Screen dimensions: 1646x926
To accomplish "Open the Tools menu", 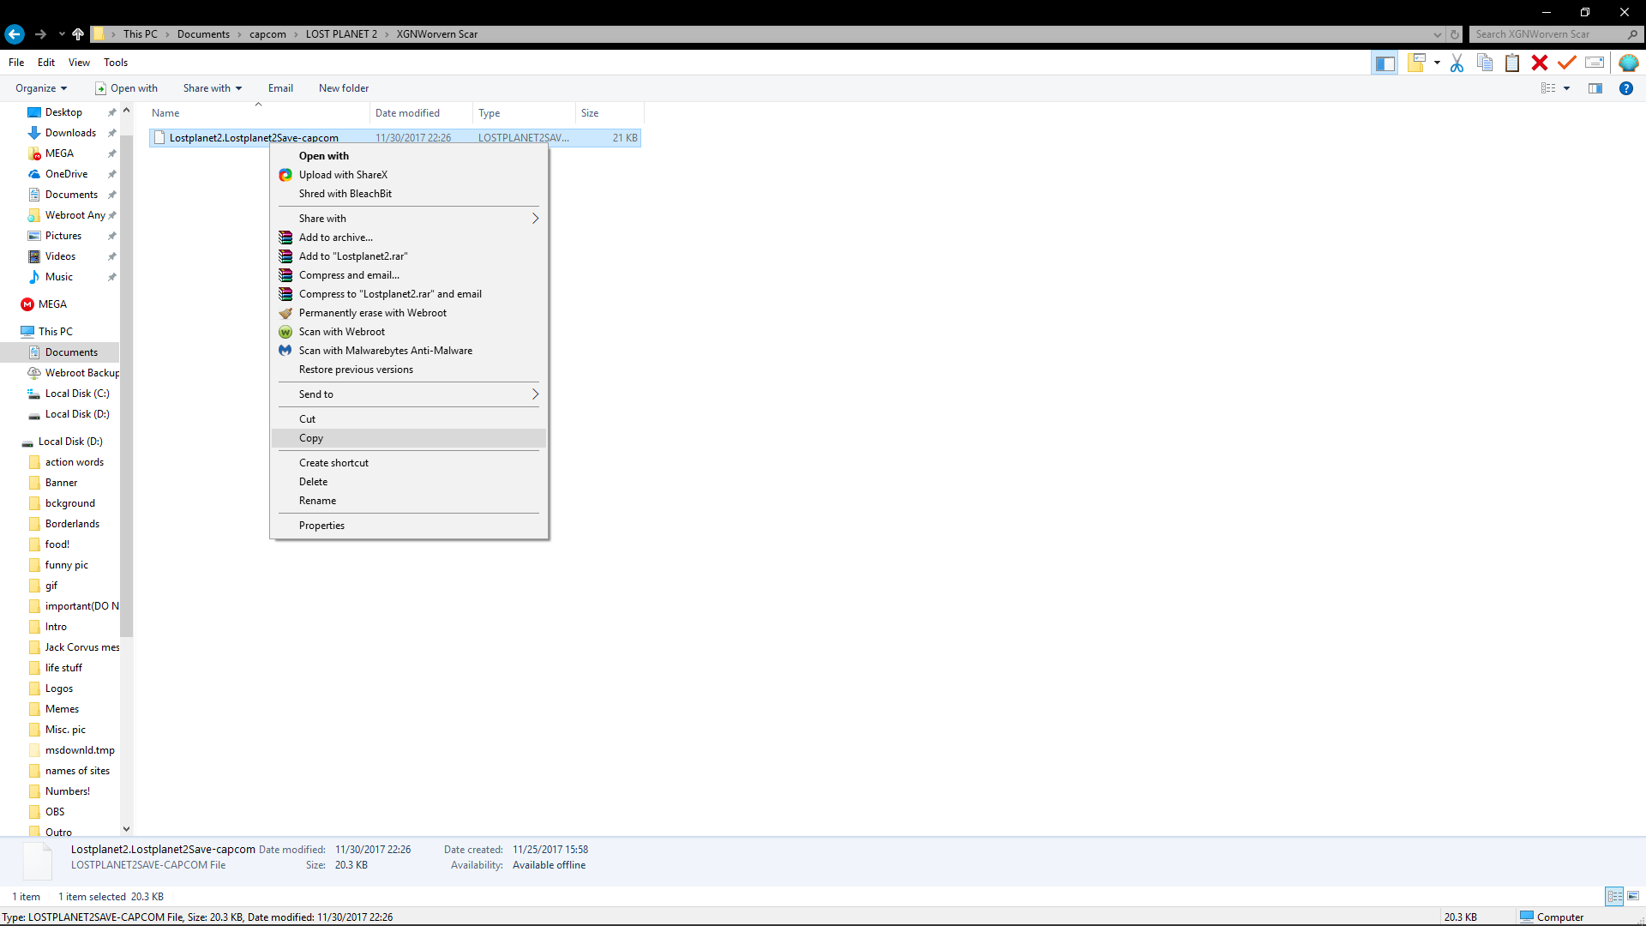I will tap(116, 63).
